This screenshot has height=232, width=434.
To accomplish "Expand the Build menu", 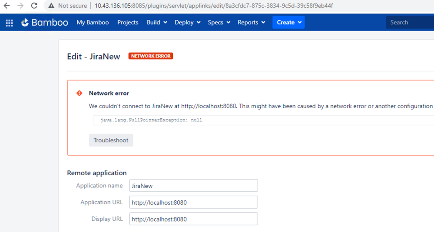I will (157, 23).
